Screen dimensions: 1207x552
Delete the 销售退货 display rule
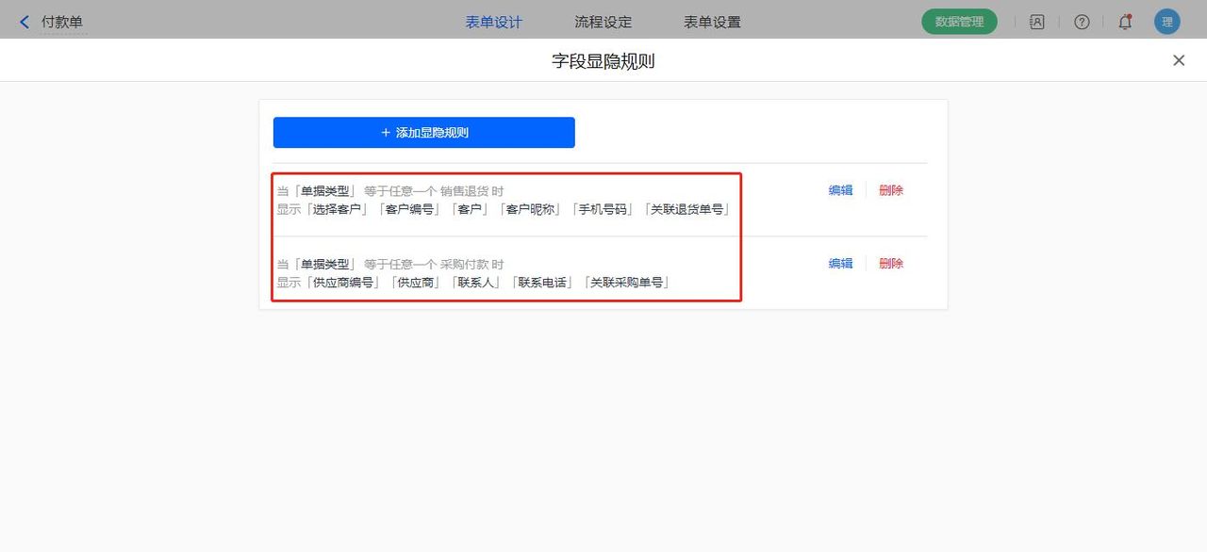(890, 189)
